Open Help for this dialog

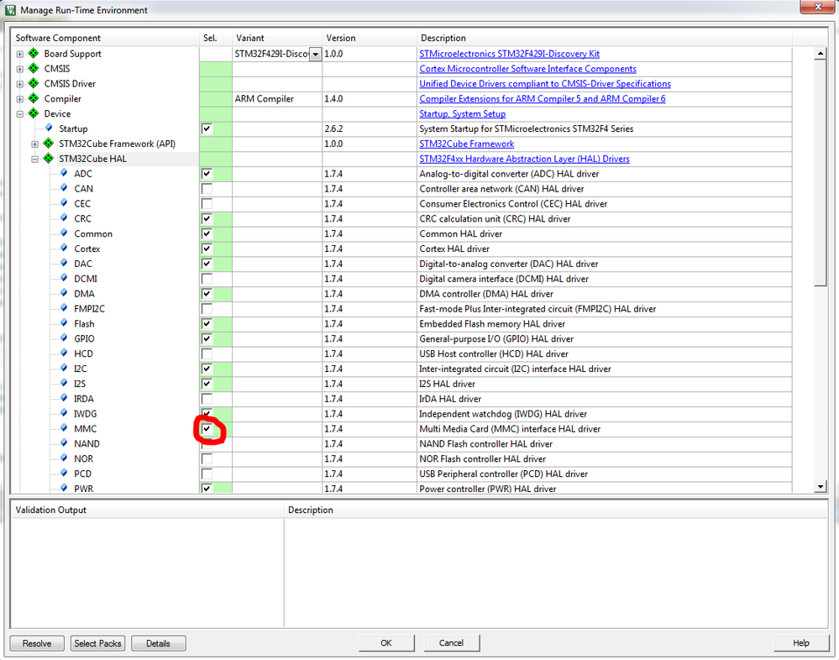(801, 643)
